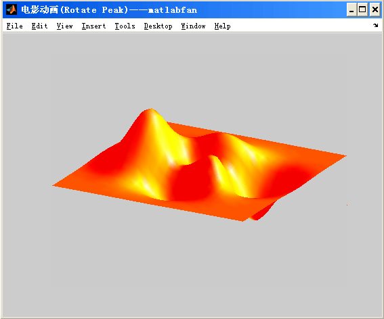Viewport: 384px width, 319px height.
Task: Click the MATLAB logo in title bar
Action: pos(12,9)
